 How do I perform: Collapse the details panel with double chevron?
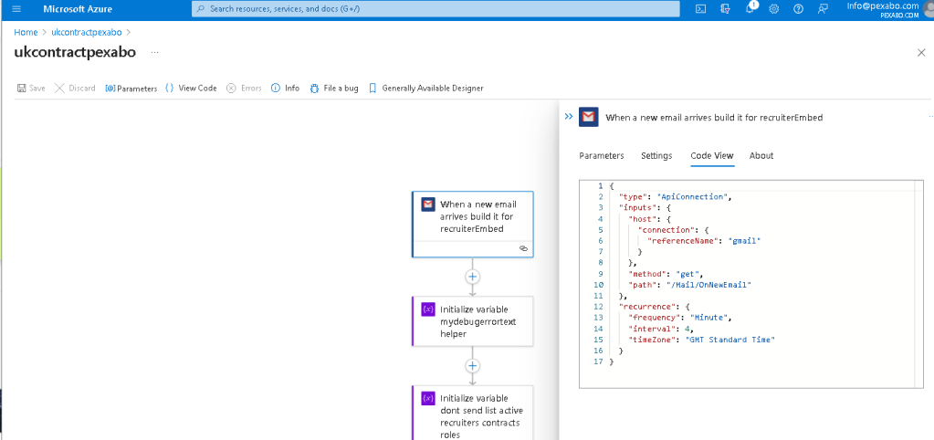click(568, 117)
